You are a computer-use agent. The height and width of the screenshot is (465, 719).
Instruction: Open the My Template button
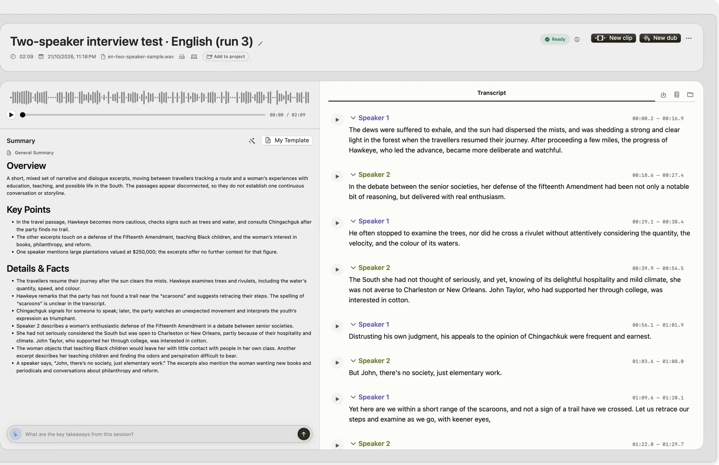pyautogui.click(x=287, y=140)
